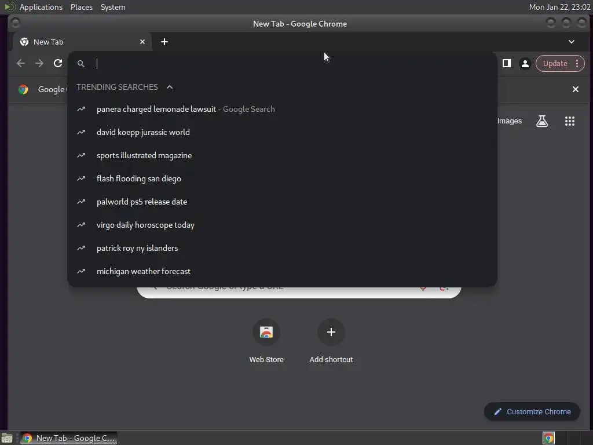Open the Applications menu
This screenshot has width=593, height=445.
(x=41, y=7)
